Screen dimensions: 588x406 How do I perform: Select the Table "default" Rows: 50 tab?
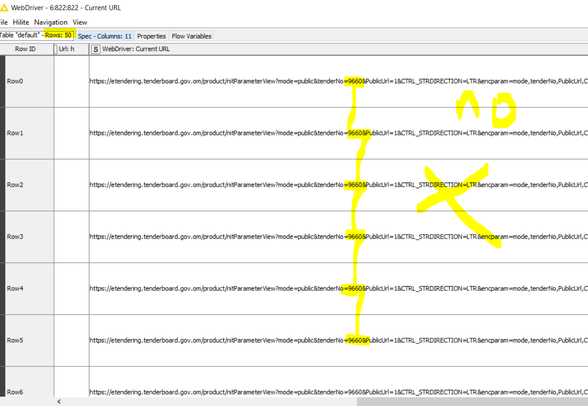point(37,35)
